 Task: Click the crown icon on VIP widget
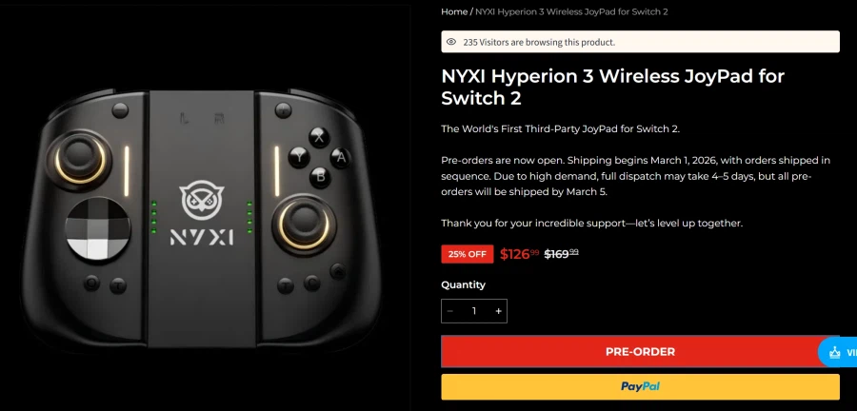pos(834,353)
